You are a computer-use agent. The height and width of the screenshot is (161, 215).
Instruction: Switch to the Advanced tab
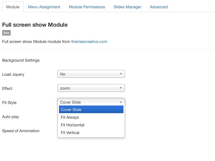[x=158, y=7]
